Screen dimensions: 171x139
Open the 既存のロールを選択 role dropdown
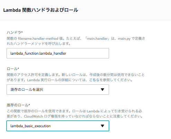[x=58, y=90]
